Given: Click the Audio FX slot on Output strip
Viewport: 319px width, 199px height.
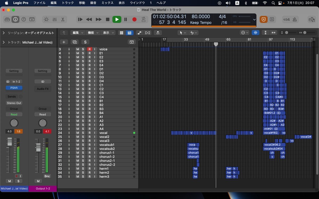Looking at the screenshot, I should click(x=43, y=89).
